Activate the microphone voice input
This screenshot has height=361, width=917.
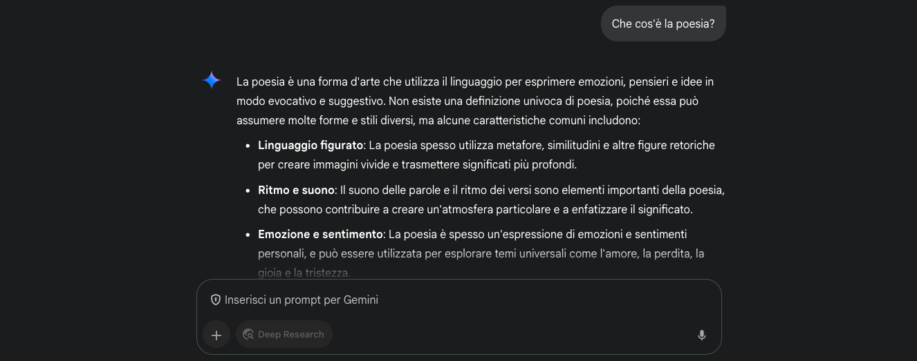tap(701, 335)
